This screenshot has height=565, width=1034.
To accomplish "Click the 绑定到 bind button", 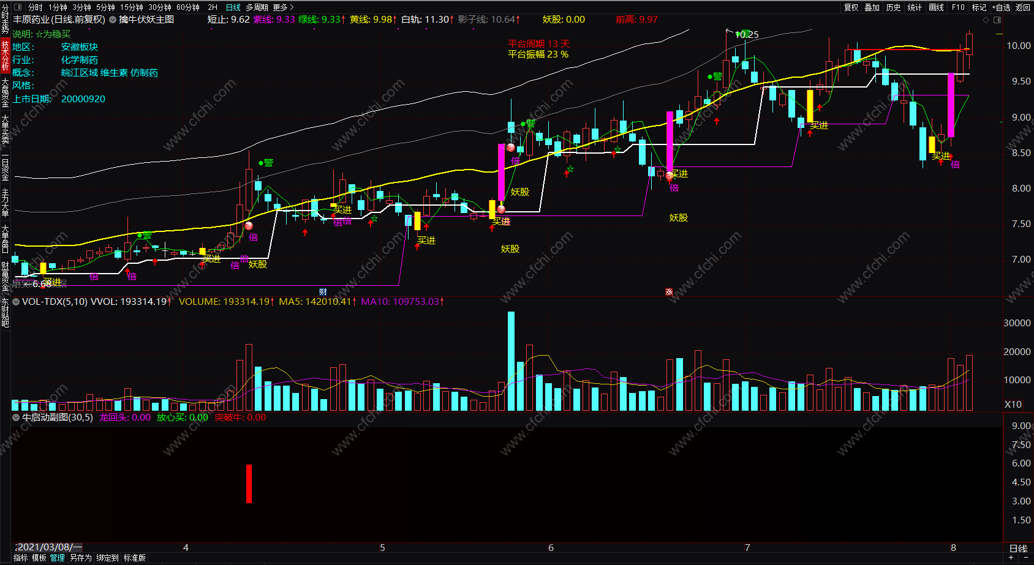I will pyautogui.click(x=107, y=558).
